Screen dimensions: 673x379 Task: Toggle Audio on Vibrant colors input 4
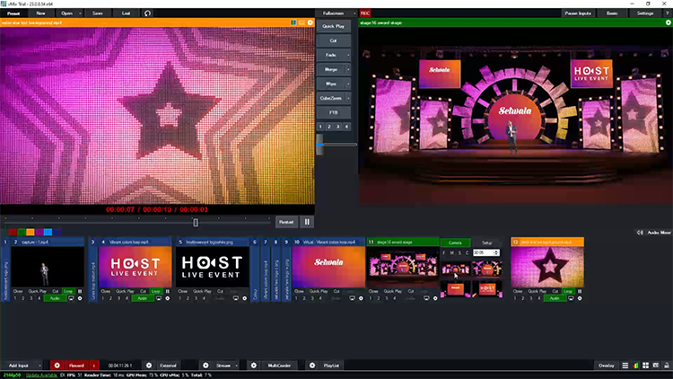pyautogui.click(x=141, y=298)
